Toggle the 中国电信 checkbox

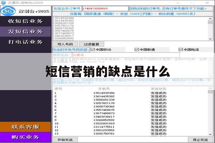[181, 50]
